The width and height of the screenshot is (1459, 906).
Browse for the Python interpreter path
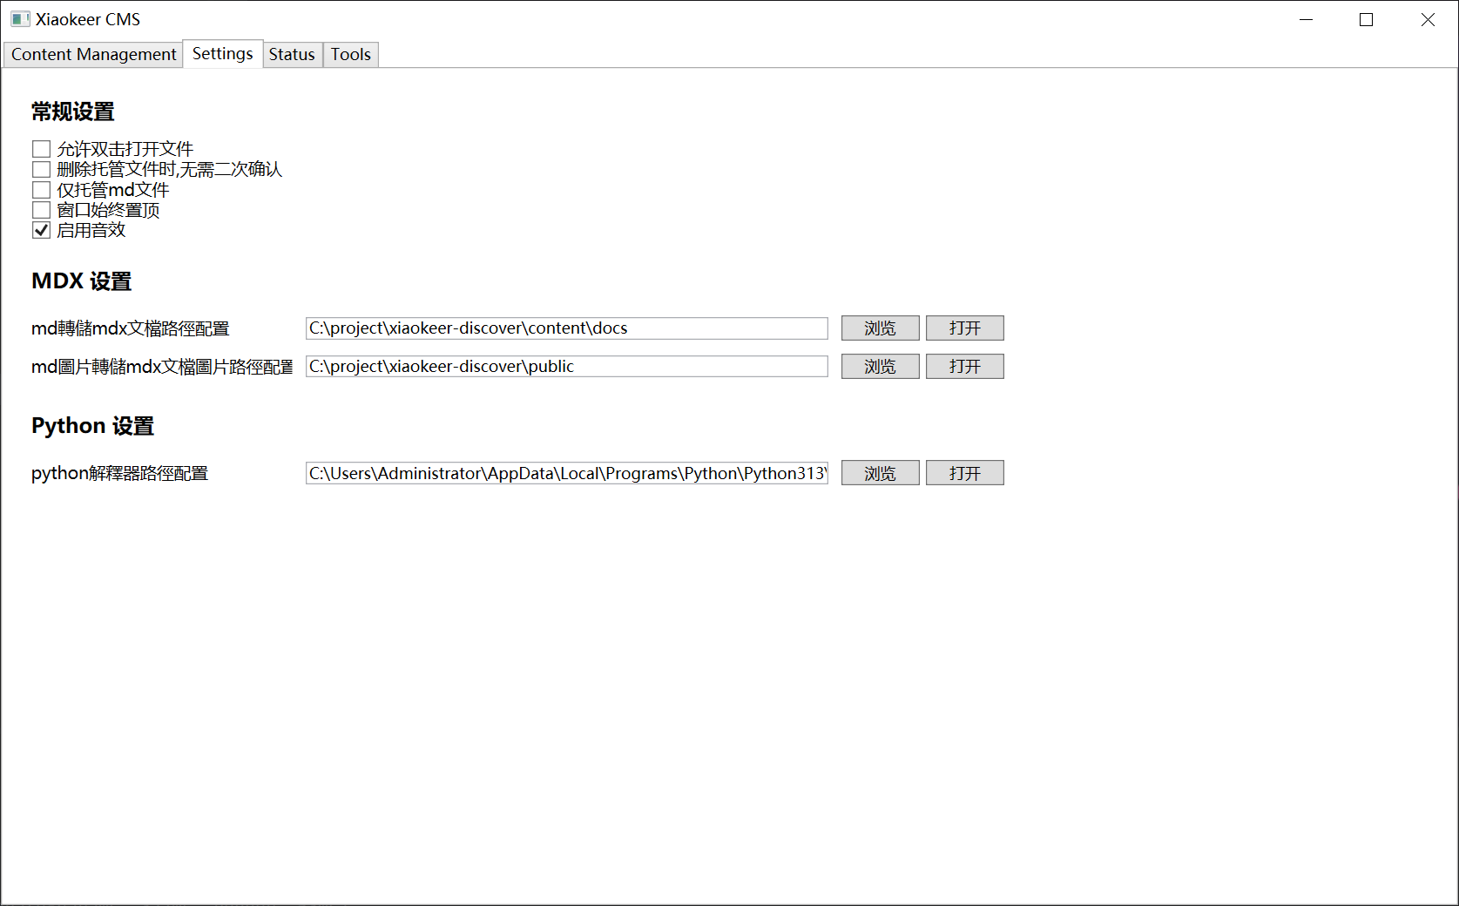click(x=880, y=473)
